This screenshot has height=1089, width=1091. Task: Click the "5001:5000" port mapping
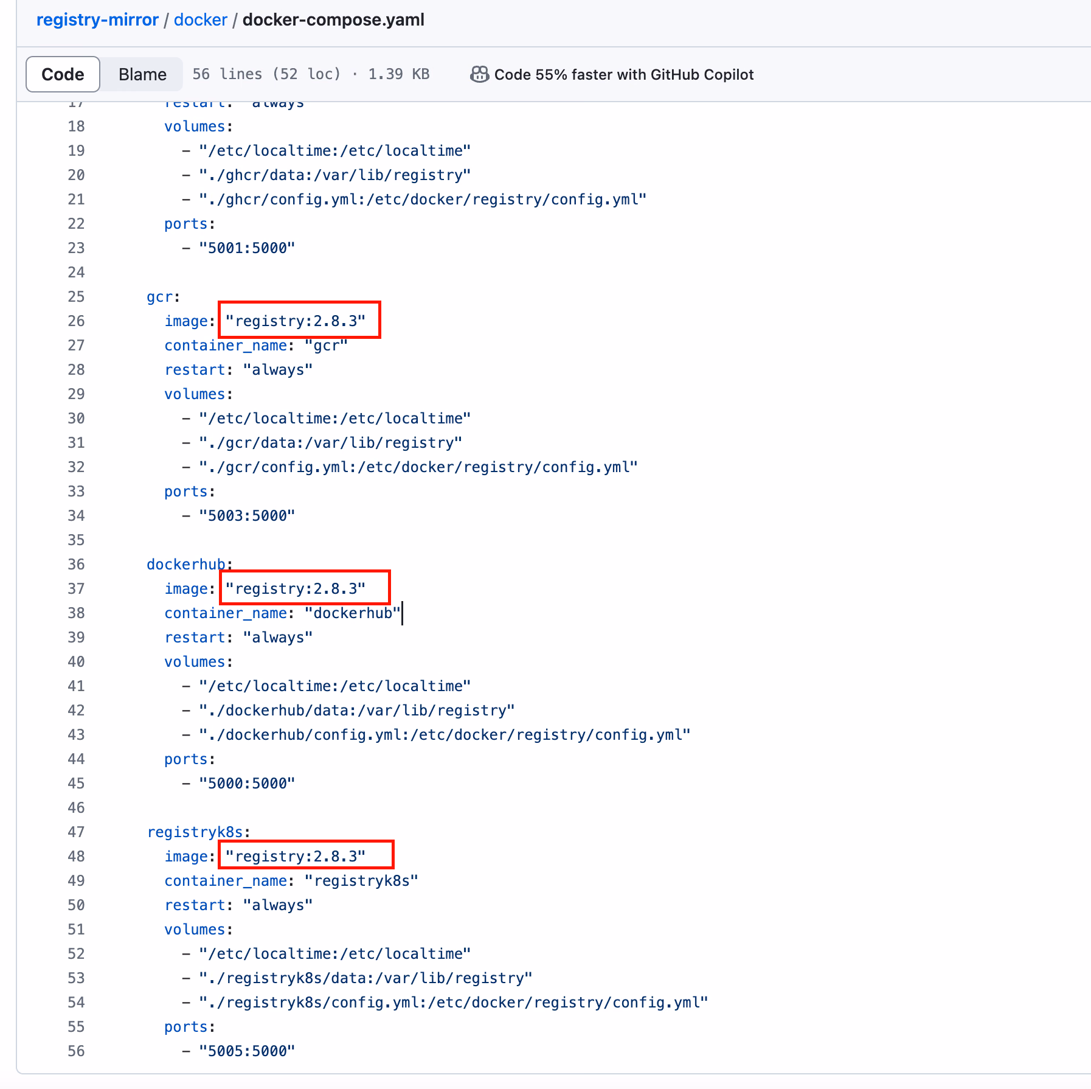coord(247,248)
